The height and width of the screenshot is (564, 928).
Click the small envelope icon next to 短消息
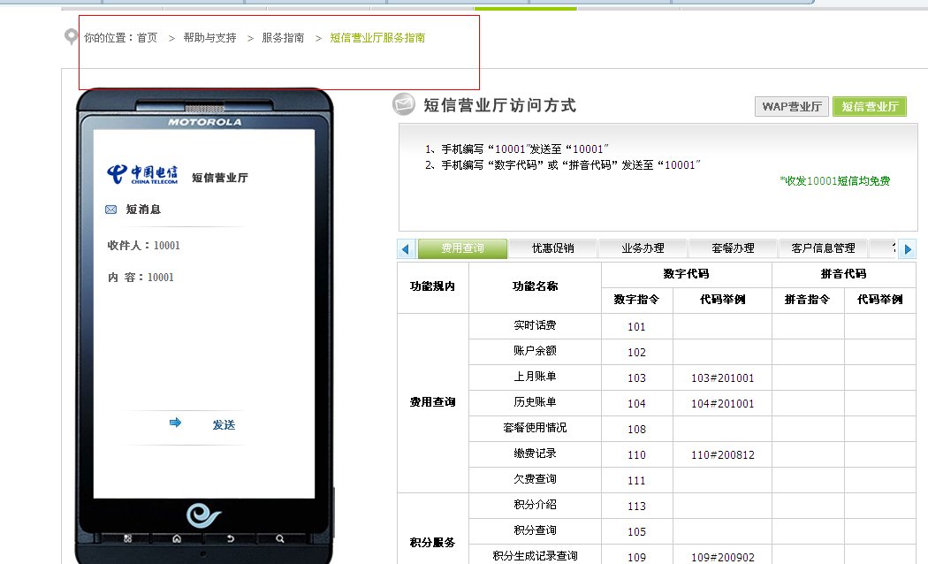click(x=110, y=210)
